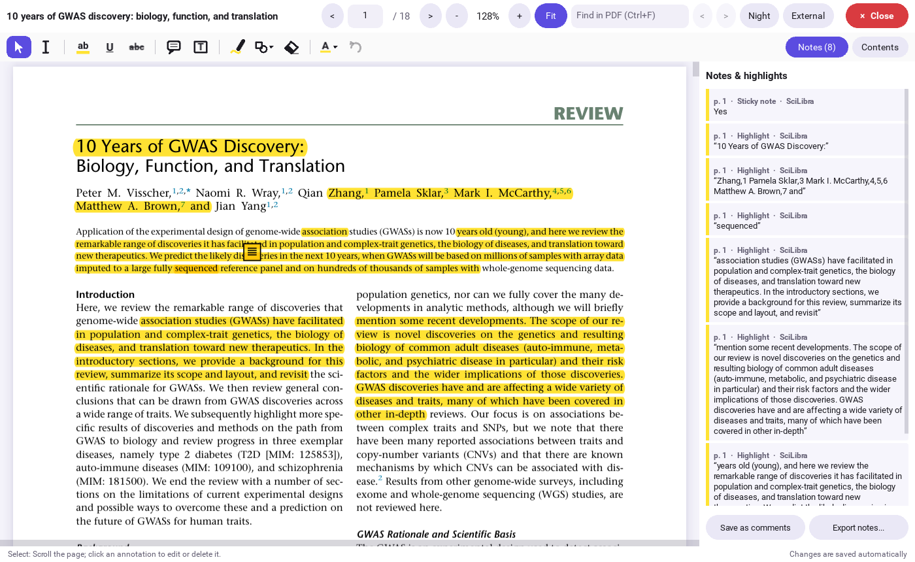Select the "years old (young)" highlight note

[x=805, y=474]
